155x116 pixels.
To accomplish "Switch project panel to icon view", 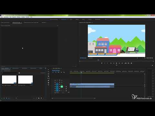I will click(x=6, y=98).
